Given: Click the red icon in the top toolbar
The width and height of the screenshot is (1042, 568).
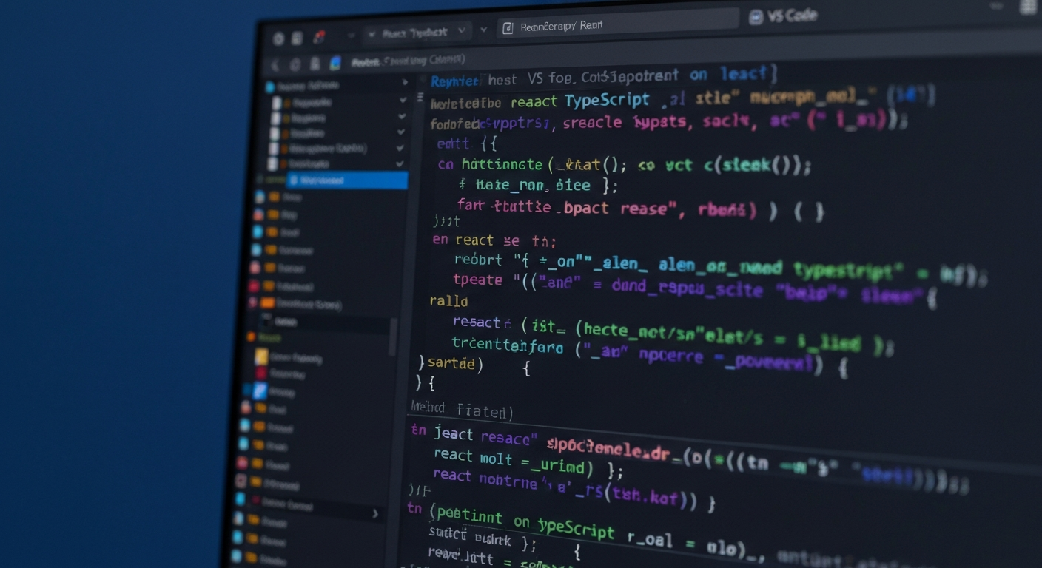Looking at the screenshot, I should (x=319, y=37).
